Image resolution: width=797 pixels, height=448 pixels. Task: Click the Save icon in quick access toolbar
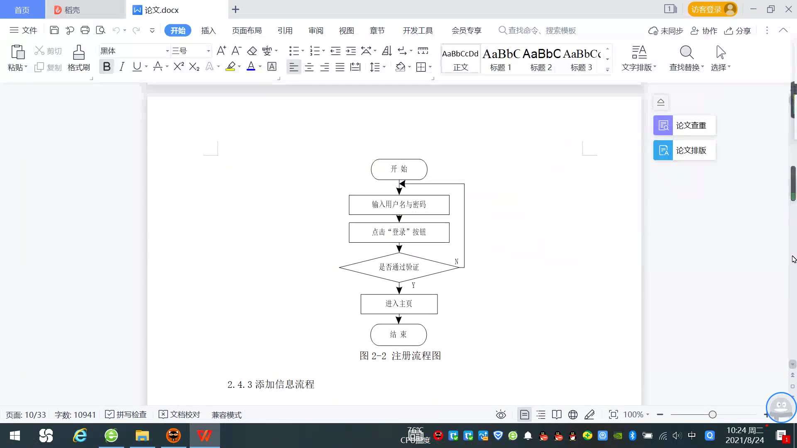[x=54, y=30]
